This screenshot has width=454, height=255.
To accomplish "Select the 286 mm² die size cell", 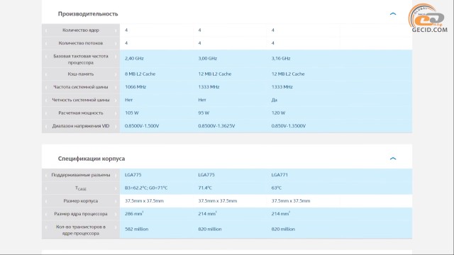I will [x=134, y=214].
